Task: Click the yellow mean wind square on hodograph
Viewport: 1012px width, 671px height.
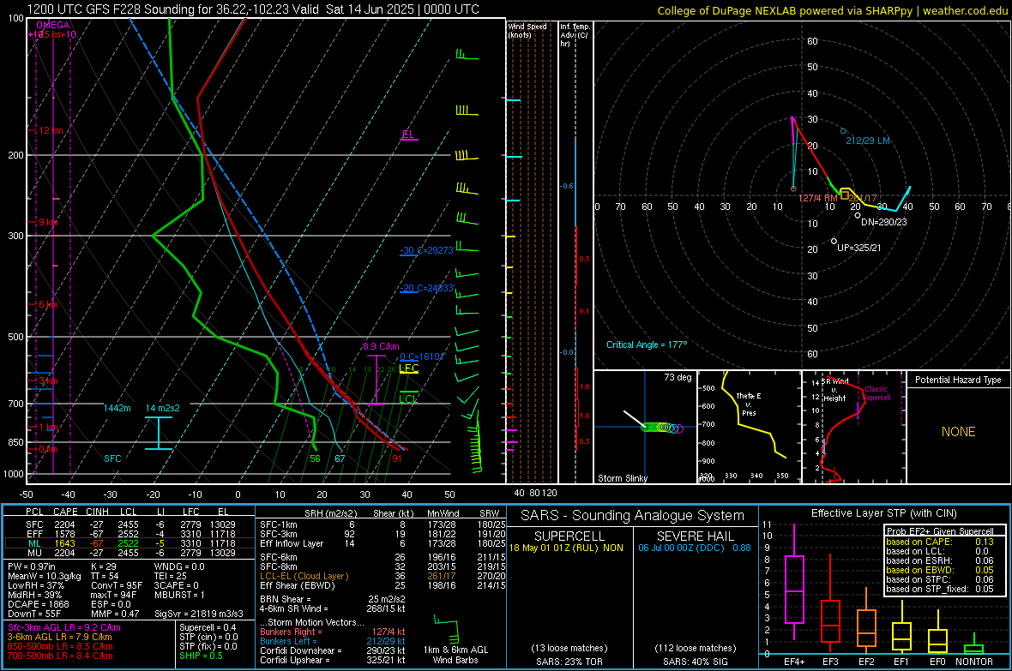Action: 844,194
